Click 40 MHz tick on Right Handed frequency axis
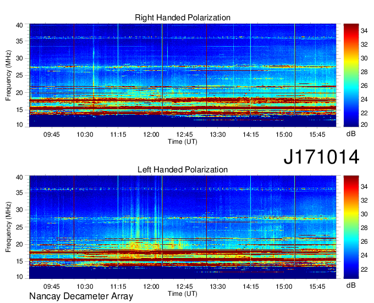The height and width of the screenshot is (303, 374). point(19,25)
